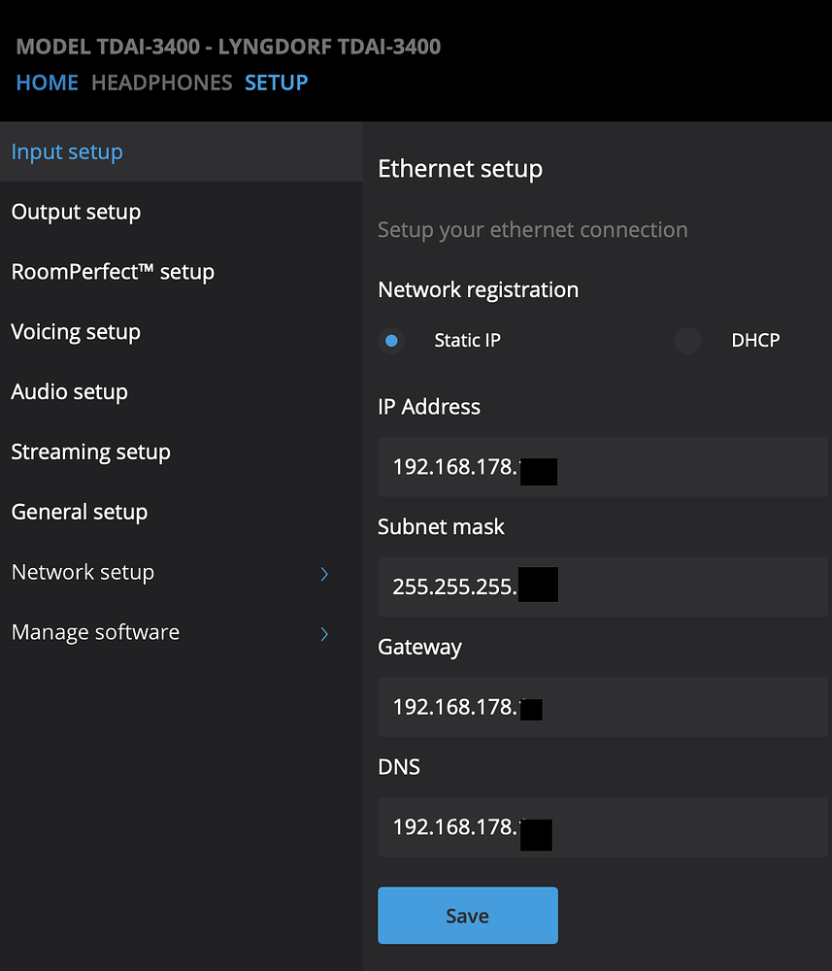Focus the Subnet mask input field
The height and width of the screenshot is (971, 832).
(602, 586)
